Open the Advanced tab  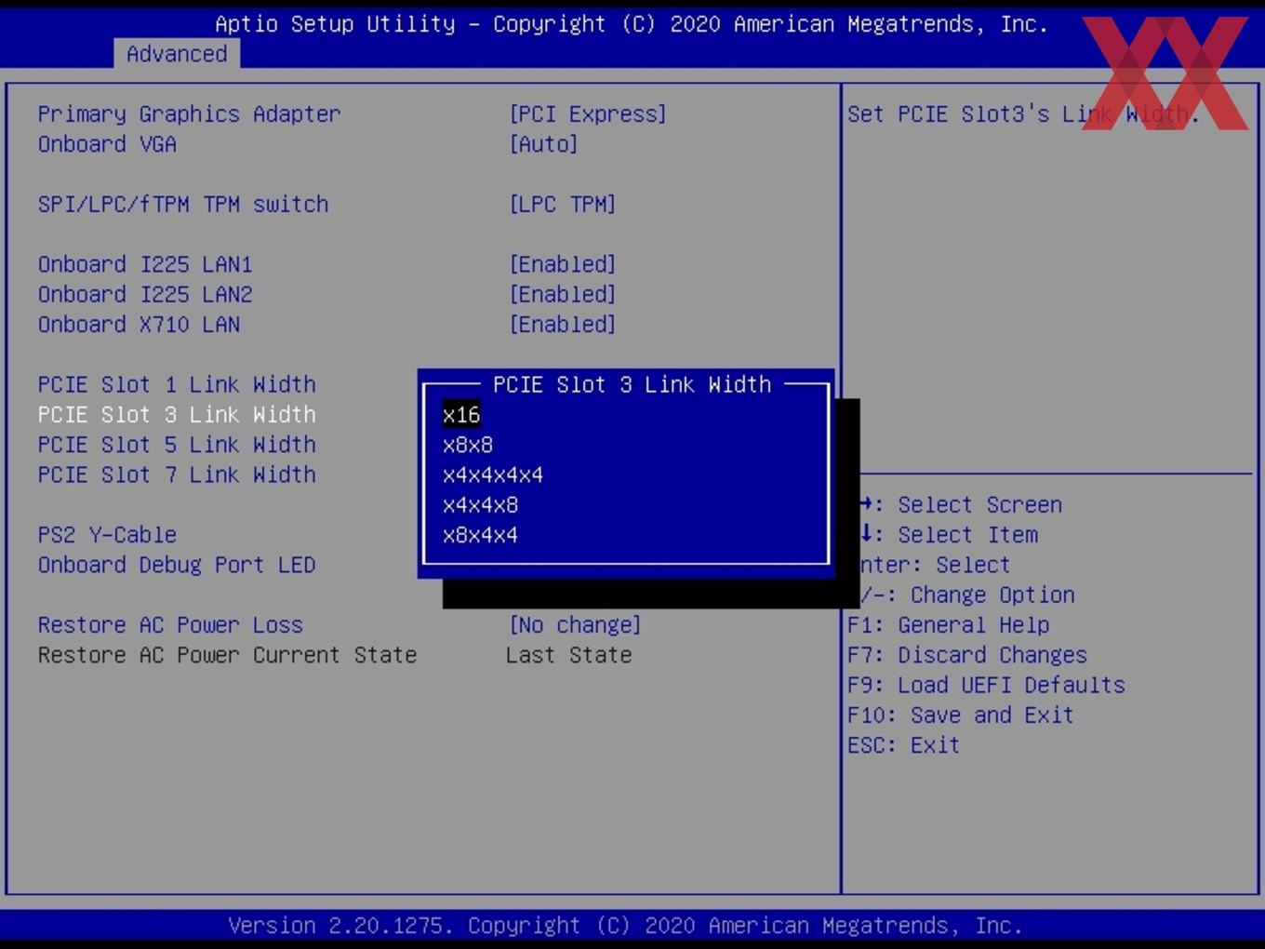tap(177, 54)
